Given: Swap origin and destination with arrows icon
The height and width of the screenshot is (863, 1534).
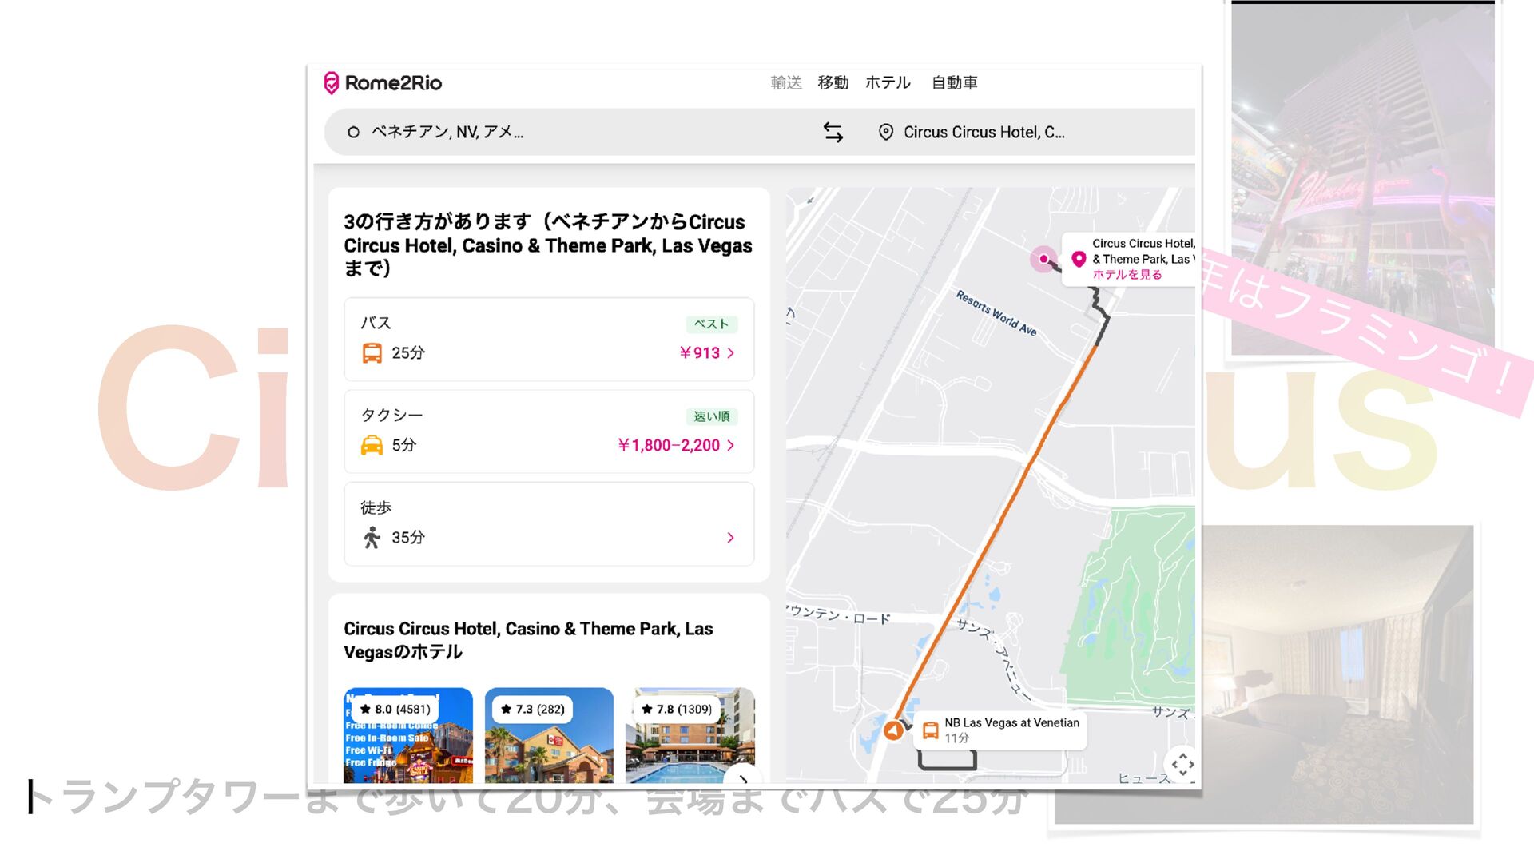Looking at the screenshot, I should (x=833, y=132).
